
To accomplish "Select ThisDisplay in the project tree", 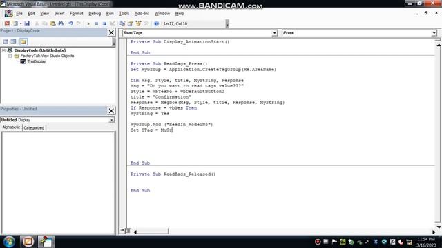I will 37,61.
